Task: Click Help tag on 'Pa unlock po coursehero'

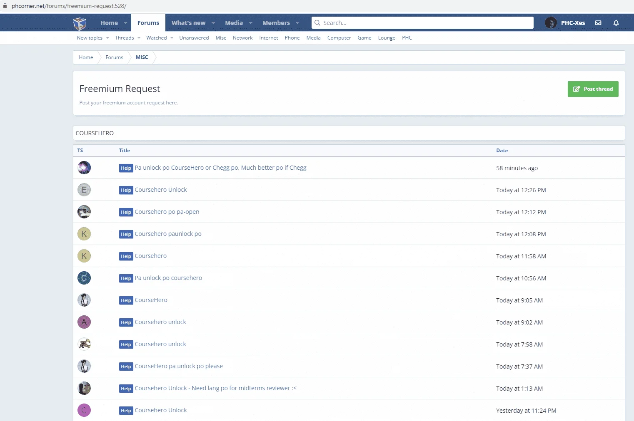Action: click(126, 278)
